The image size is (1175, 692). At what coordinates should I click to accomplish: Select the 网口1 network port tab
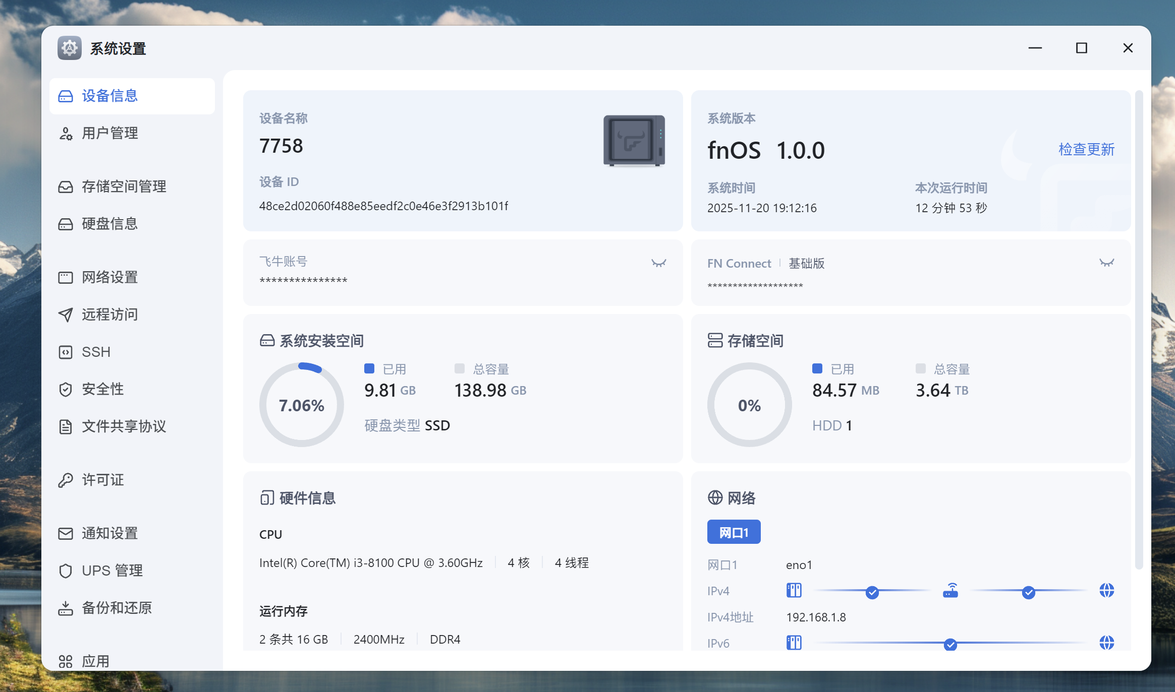(x=734, y=532)
